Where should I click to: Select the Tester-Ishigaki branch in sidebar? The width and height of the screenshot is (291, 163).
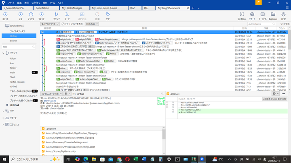tap(17, 82)
